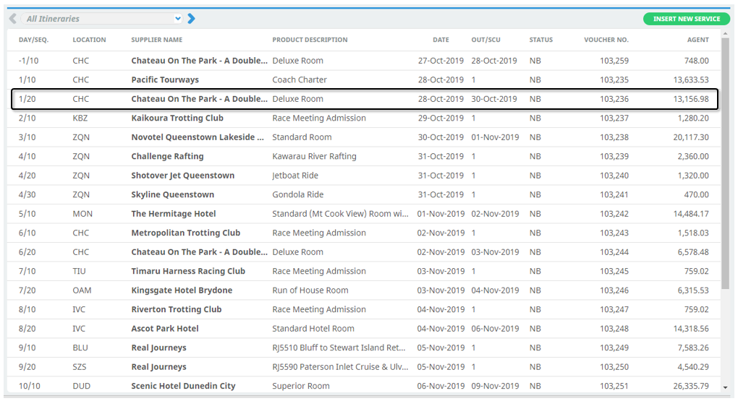Screen dimensions: 738x401
Task: Open Novotel Queenstown Lakeside service
Action: 198,137
